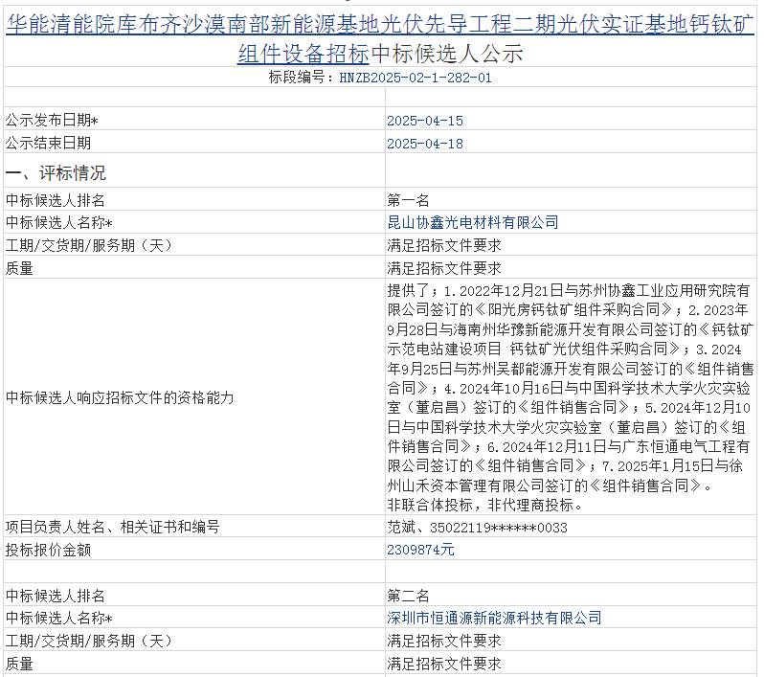Screen dimensions: 764x677
Task: Click the 公示发布日期 label
Action: (x=52, y=120)
